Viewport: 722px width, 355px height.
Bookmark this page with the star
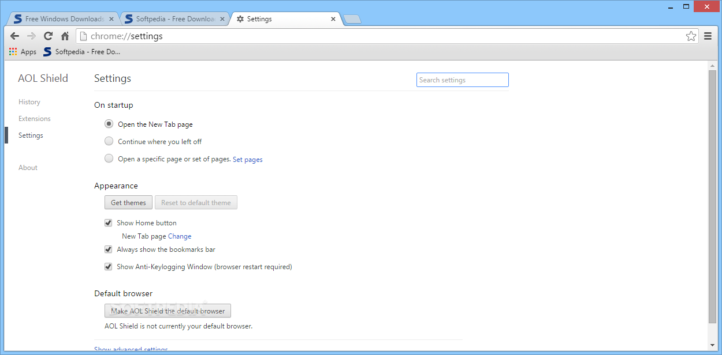point(691,36)
